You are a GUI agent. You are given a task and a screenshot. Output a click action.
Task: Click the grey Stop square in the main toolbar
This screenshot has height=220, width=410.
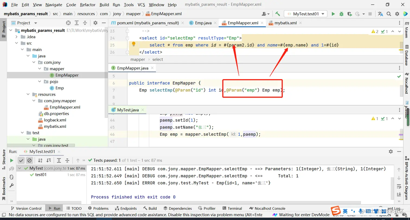coord(370,14)
